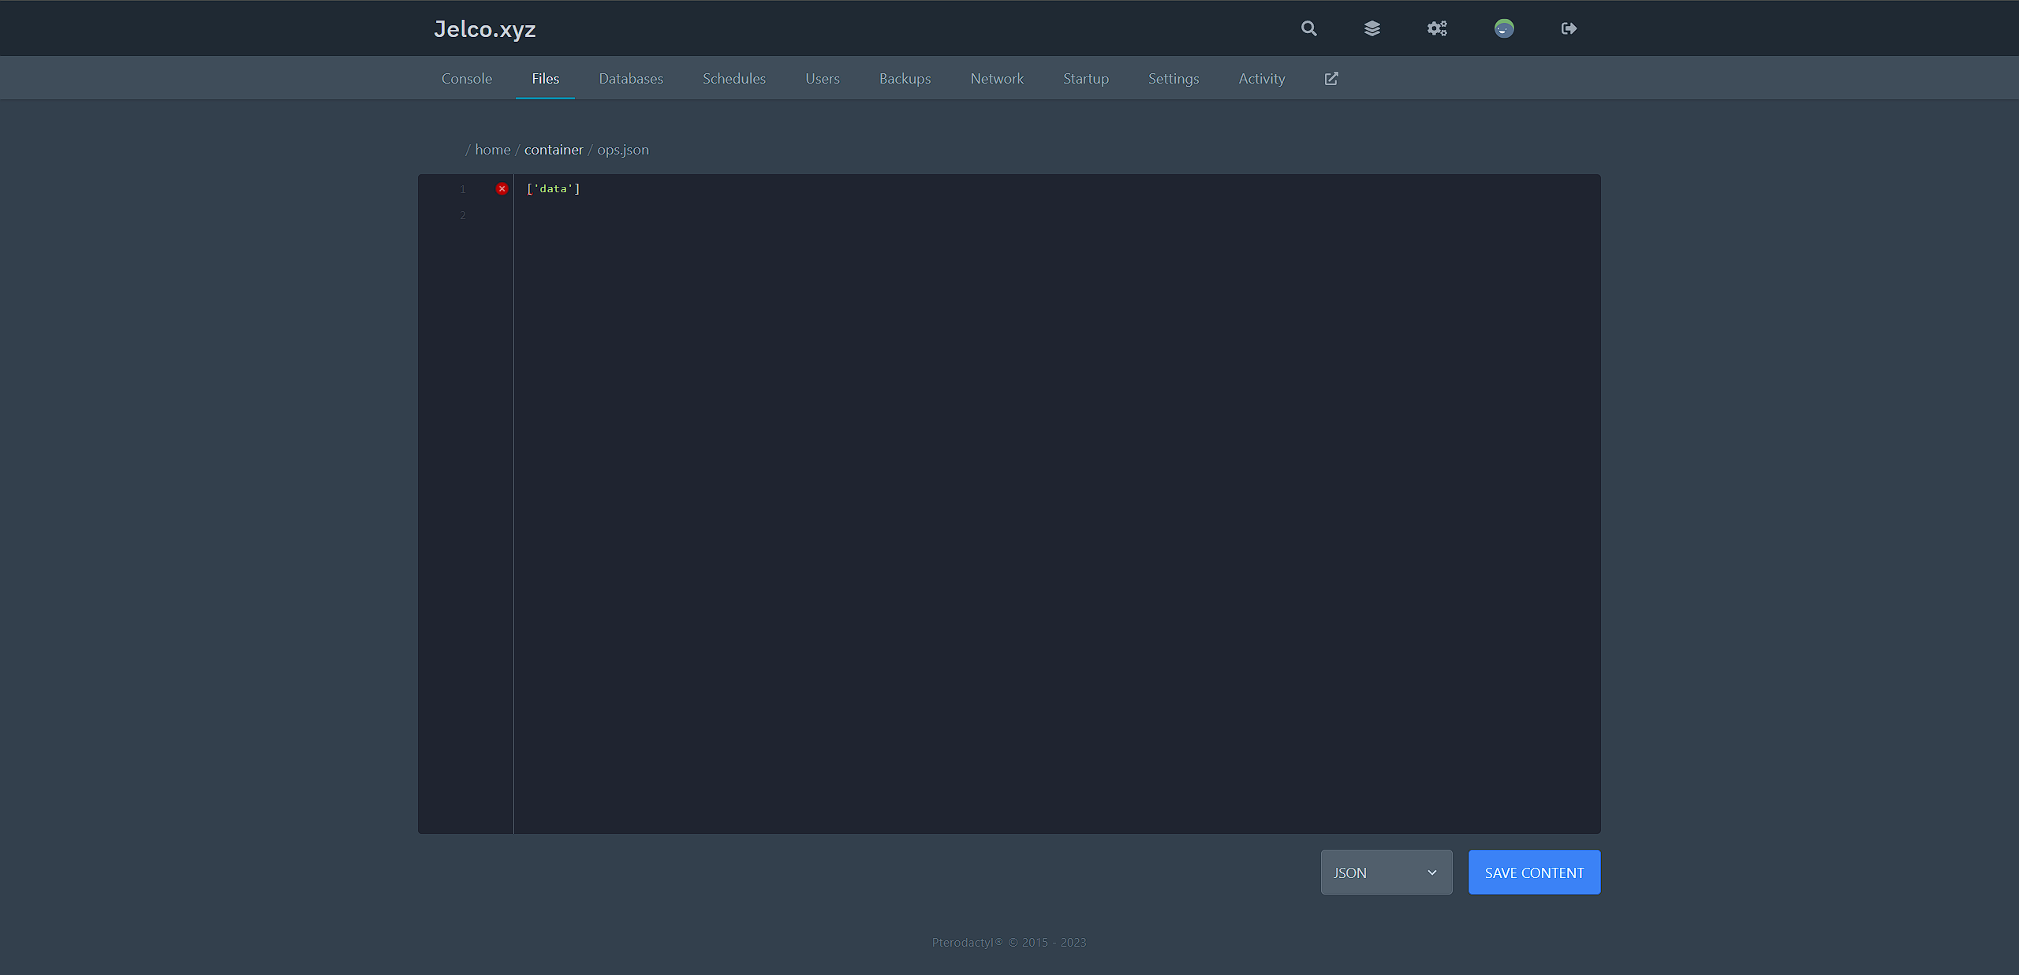2019x975 pixels.
Task: Open the Network tab
Action: tap(997, 78)
